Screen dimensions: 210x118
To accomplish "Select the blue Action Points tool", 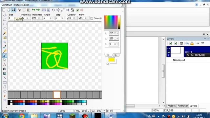I will point(5,100).
